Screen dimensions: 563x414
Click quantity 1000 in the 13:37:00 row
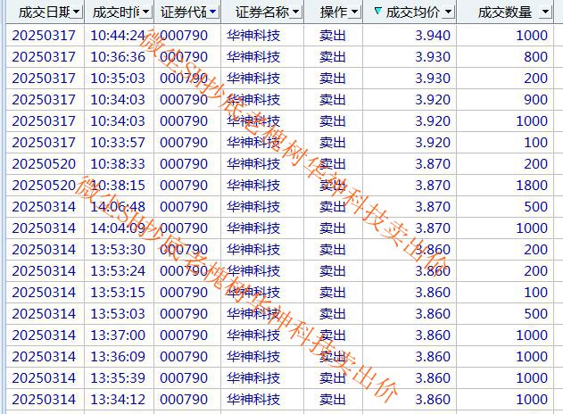click(x=532, y=335)
